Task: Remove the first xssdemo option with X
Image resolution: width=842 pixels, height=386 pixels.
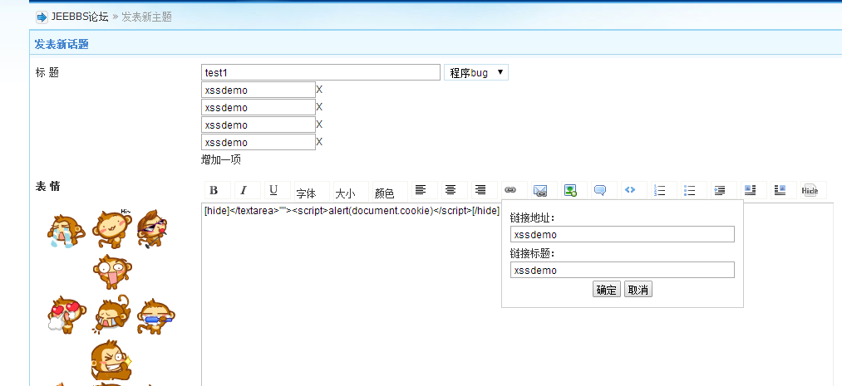Action: click(x=319, y=89)
